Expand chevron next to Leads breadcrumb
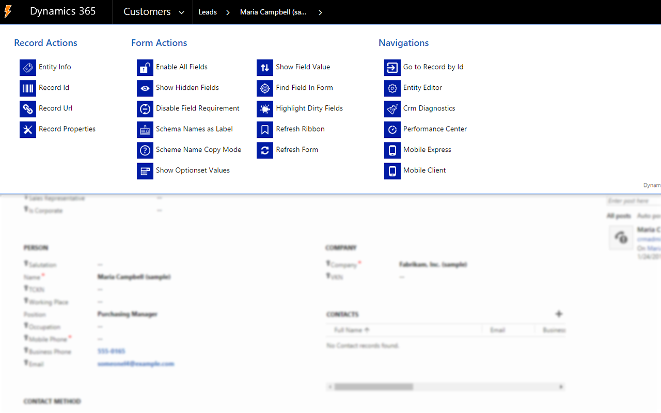Image resolution: width=661 pixels, height=413 pixels. (x=228, y=12)
